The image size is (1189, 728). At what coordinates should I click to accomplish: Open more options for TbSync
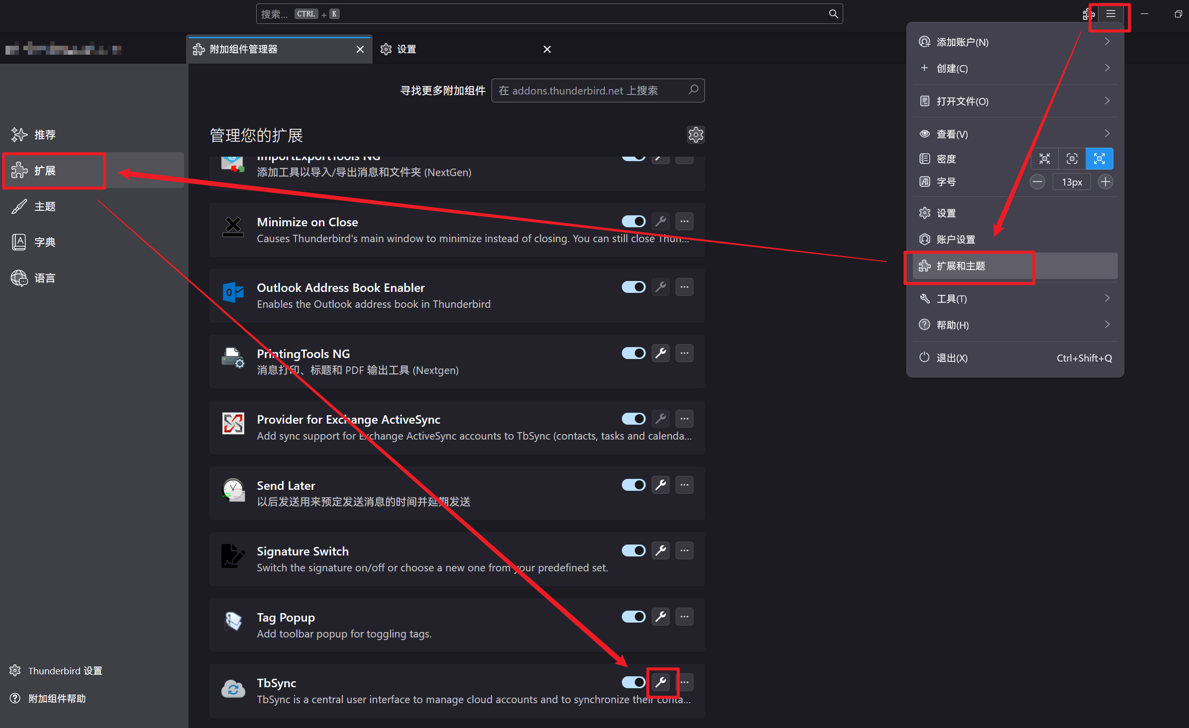point(685,682)
